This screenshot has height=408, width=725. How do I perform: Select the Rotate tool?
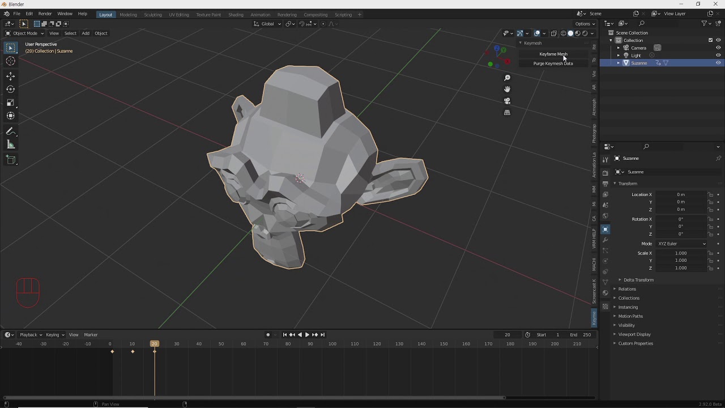pyautogui.click(x=10, y=89)
